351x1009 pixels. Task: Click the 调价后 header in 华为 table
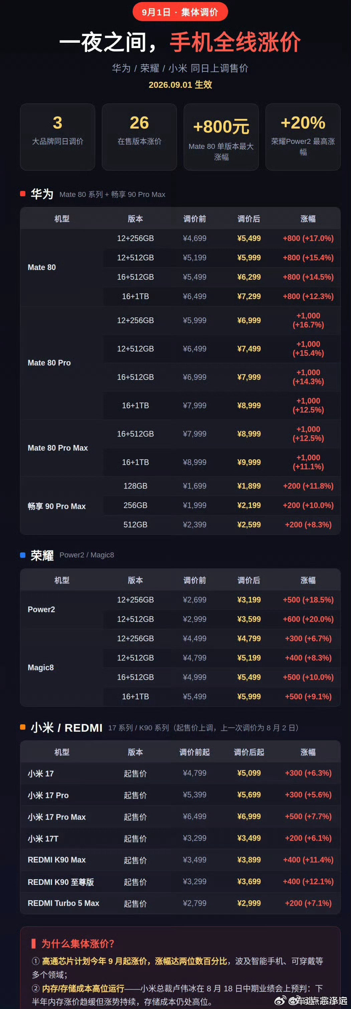coord(249,219)
